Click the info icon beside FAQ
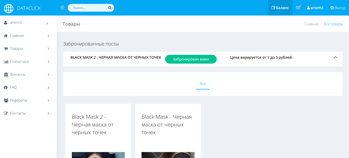 click(x=6, y=87)
